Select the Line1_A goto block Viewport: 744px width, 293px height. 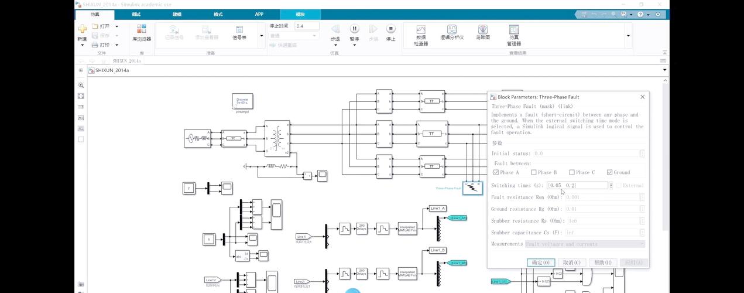coord(438,208)
